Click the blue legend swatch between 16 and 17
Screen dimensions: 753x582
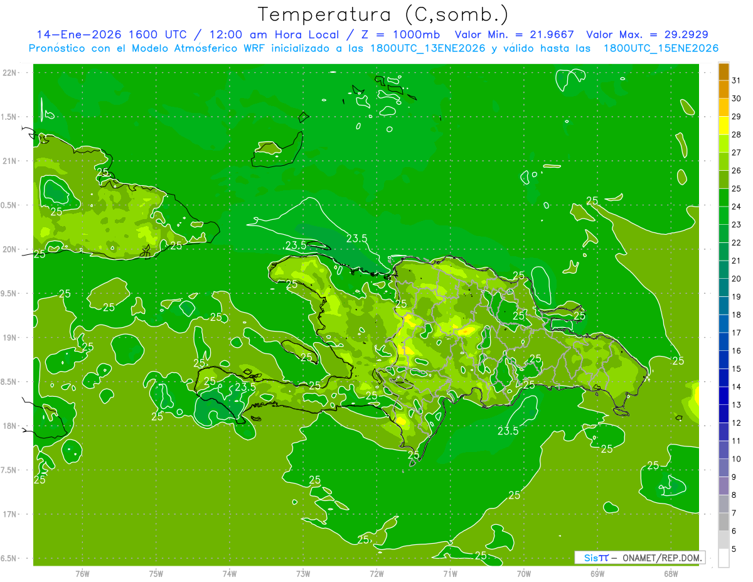tap(724, 342)
